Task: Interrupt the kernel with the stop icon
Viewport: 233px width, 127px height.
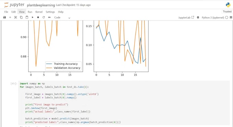Action: pos(38,17)
